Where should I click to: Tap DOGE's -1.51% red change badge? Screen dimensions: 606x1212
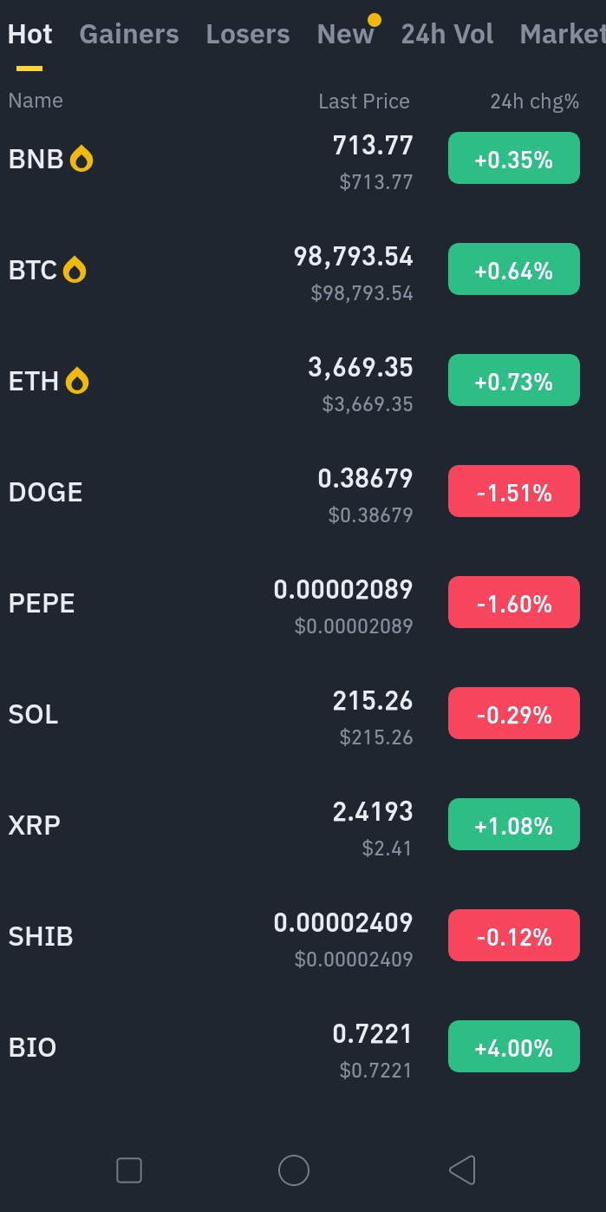pyautogui.click(x=513, y=492)
